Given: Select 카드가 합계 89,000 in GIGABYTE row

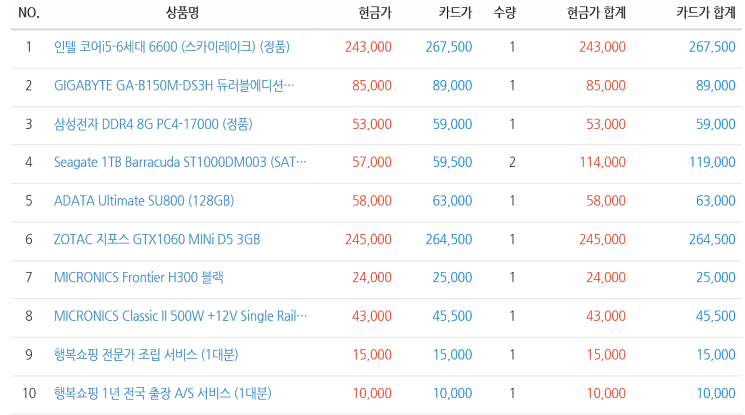Looking at the screenshot, I should pos(716,85).
